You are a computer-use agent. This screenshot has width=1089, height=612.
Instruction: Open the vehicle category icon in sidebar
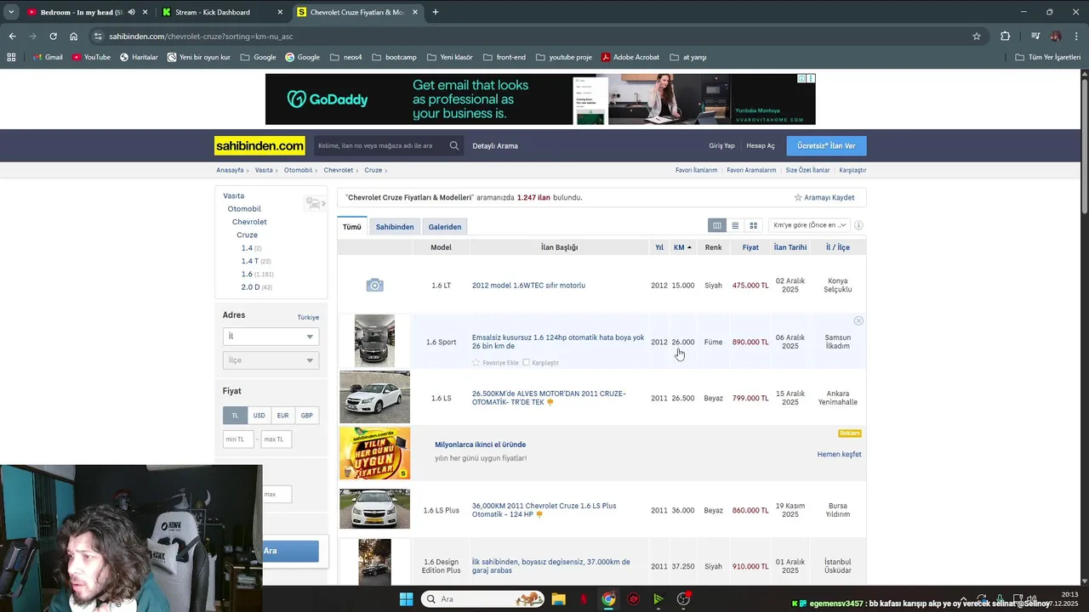(314, 203)
